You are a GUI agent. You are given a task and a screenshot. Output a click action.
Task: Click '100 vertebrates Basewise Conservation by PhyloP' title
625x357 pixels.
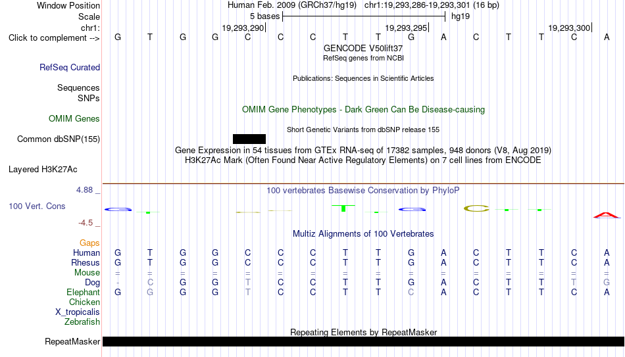coord(363,191)
